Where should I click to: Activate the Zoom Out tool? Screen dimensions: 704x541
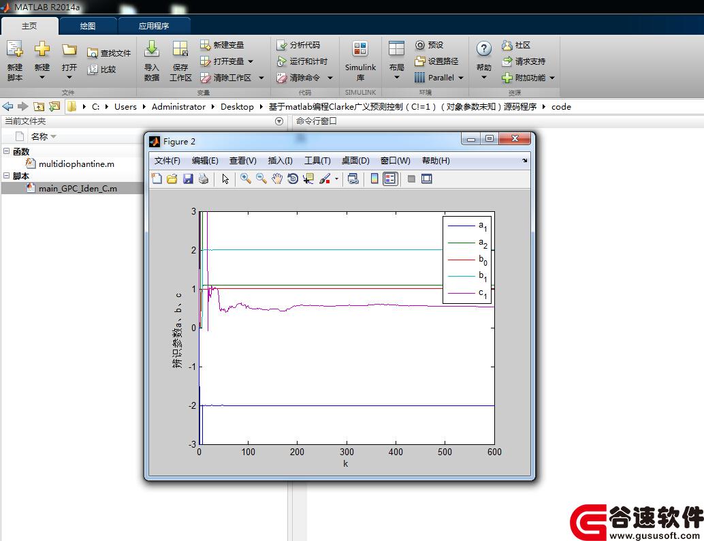click(x=261, y=179)
